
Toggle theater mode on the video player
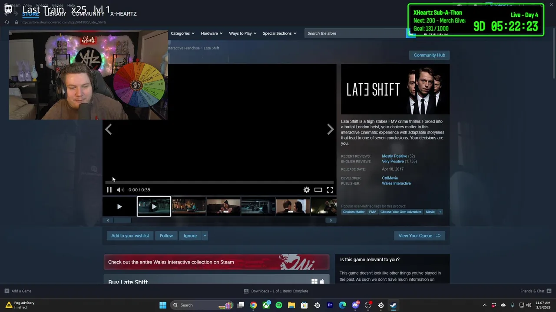click(x=318, y=190)
